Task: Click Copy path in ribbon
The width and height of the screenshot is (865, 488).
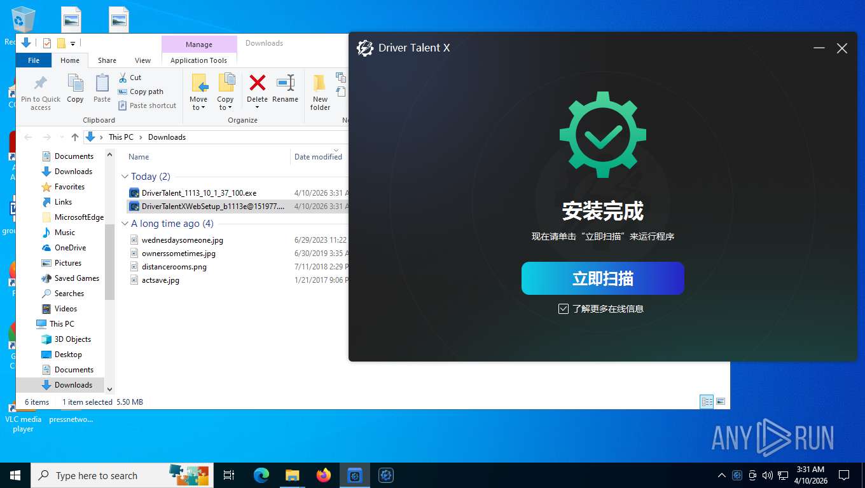Action: [x=141, y=91]
